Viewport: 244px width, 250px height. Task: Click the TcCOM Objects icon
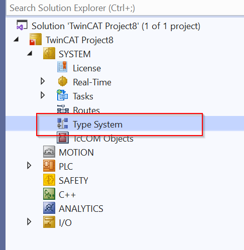coord(63,138)
